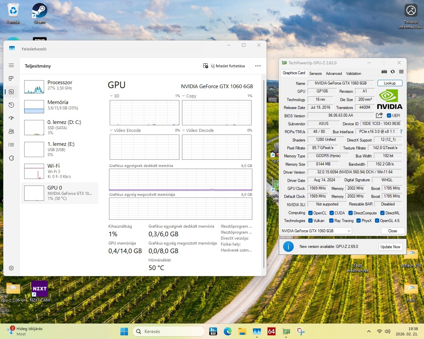
Task: Click Bus Interface question mark help icon
Action: (x=401, y=132)
